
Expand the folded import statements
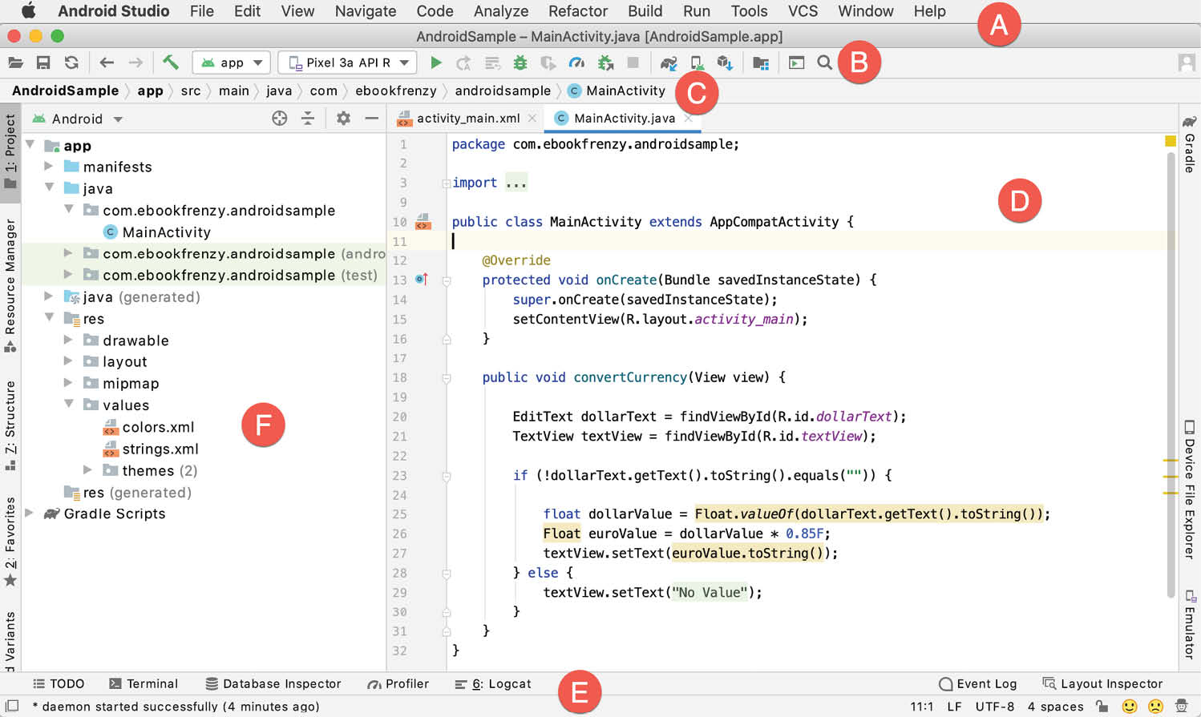click(446, 183)
